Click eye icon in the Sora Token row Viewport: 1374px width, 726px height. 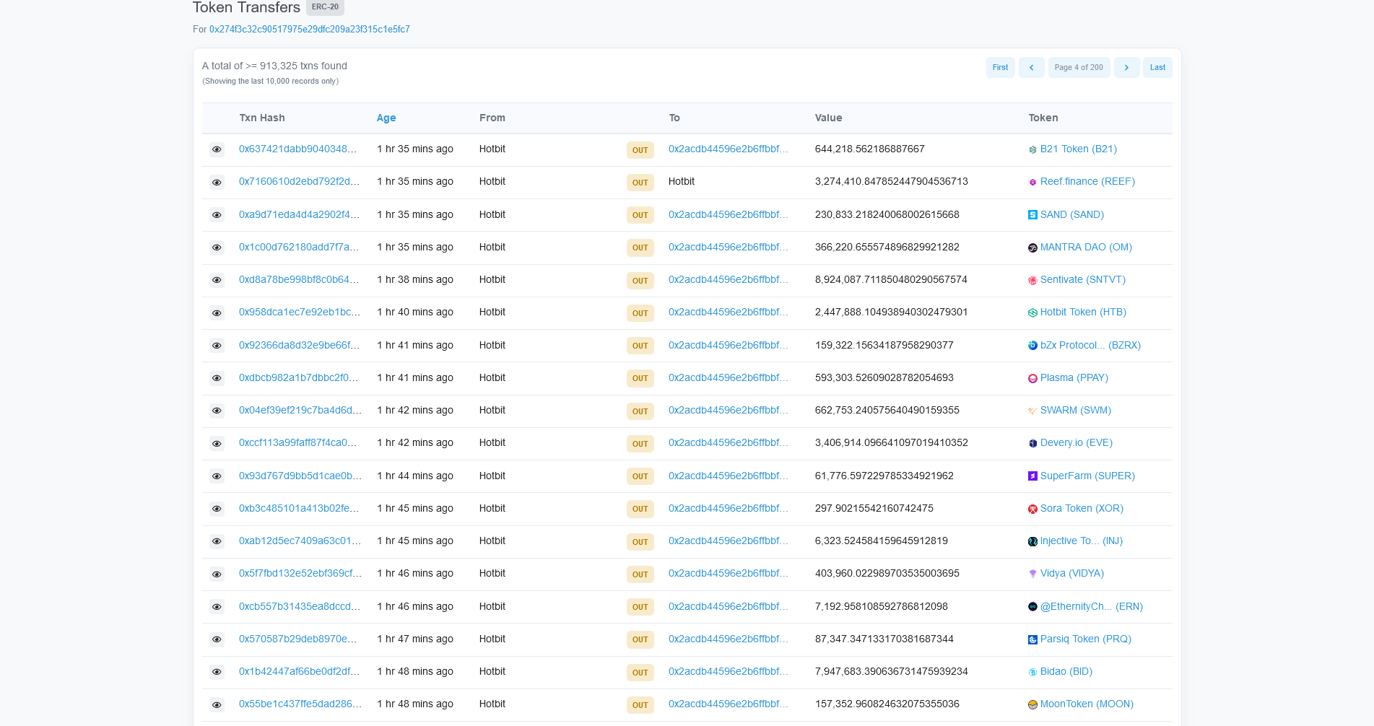[217, 509]
